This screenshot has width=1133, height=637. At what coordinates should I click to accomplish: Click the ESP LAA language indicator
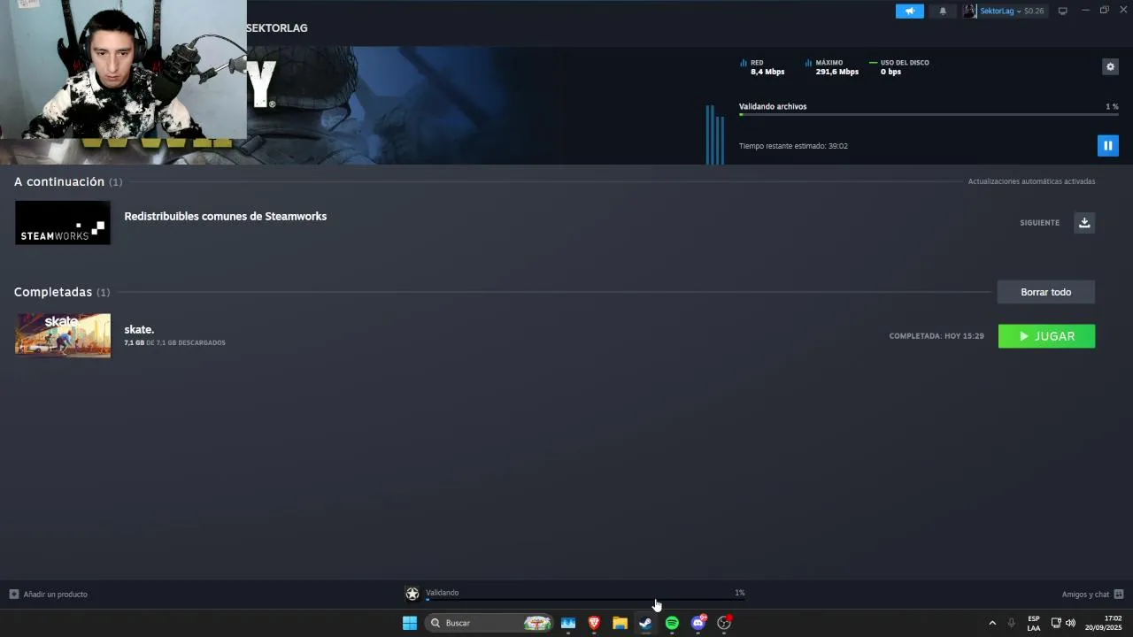point(1034,623)
